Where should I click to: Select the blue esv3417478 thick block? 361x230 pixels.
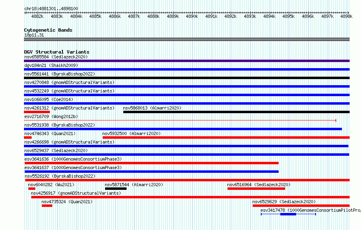coord(288,214)
